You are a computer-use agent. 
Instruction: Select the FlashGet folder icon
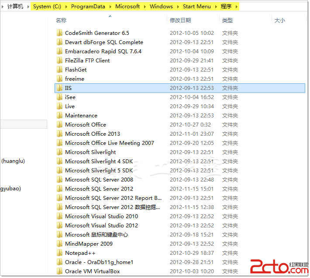click(59, 69)
